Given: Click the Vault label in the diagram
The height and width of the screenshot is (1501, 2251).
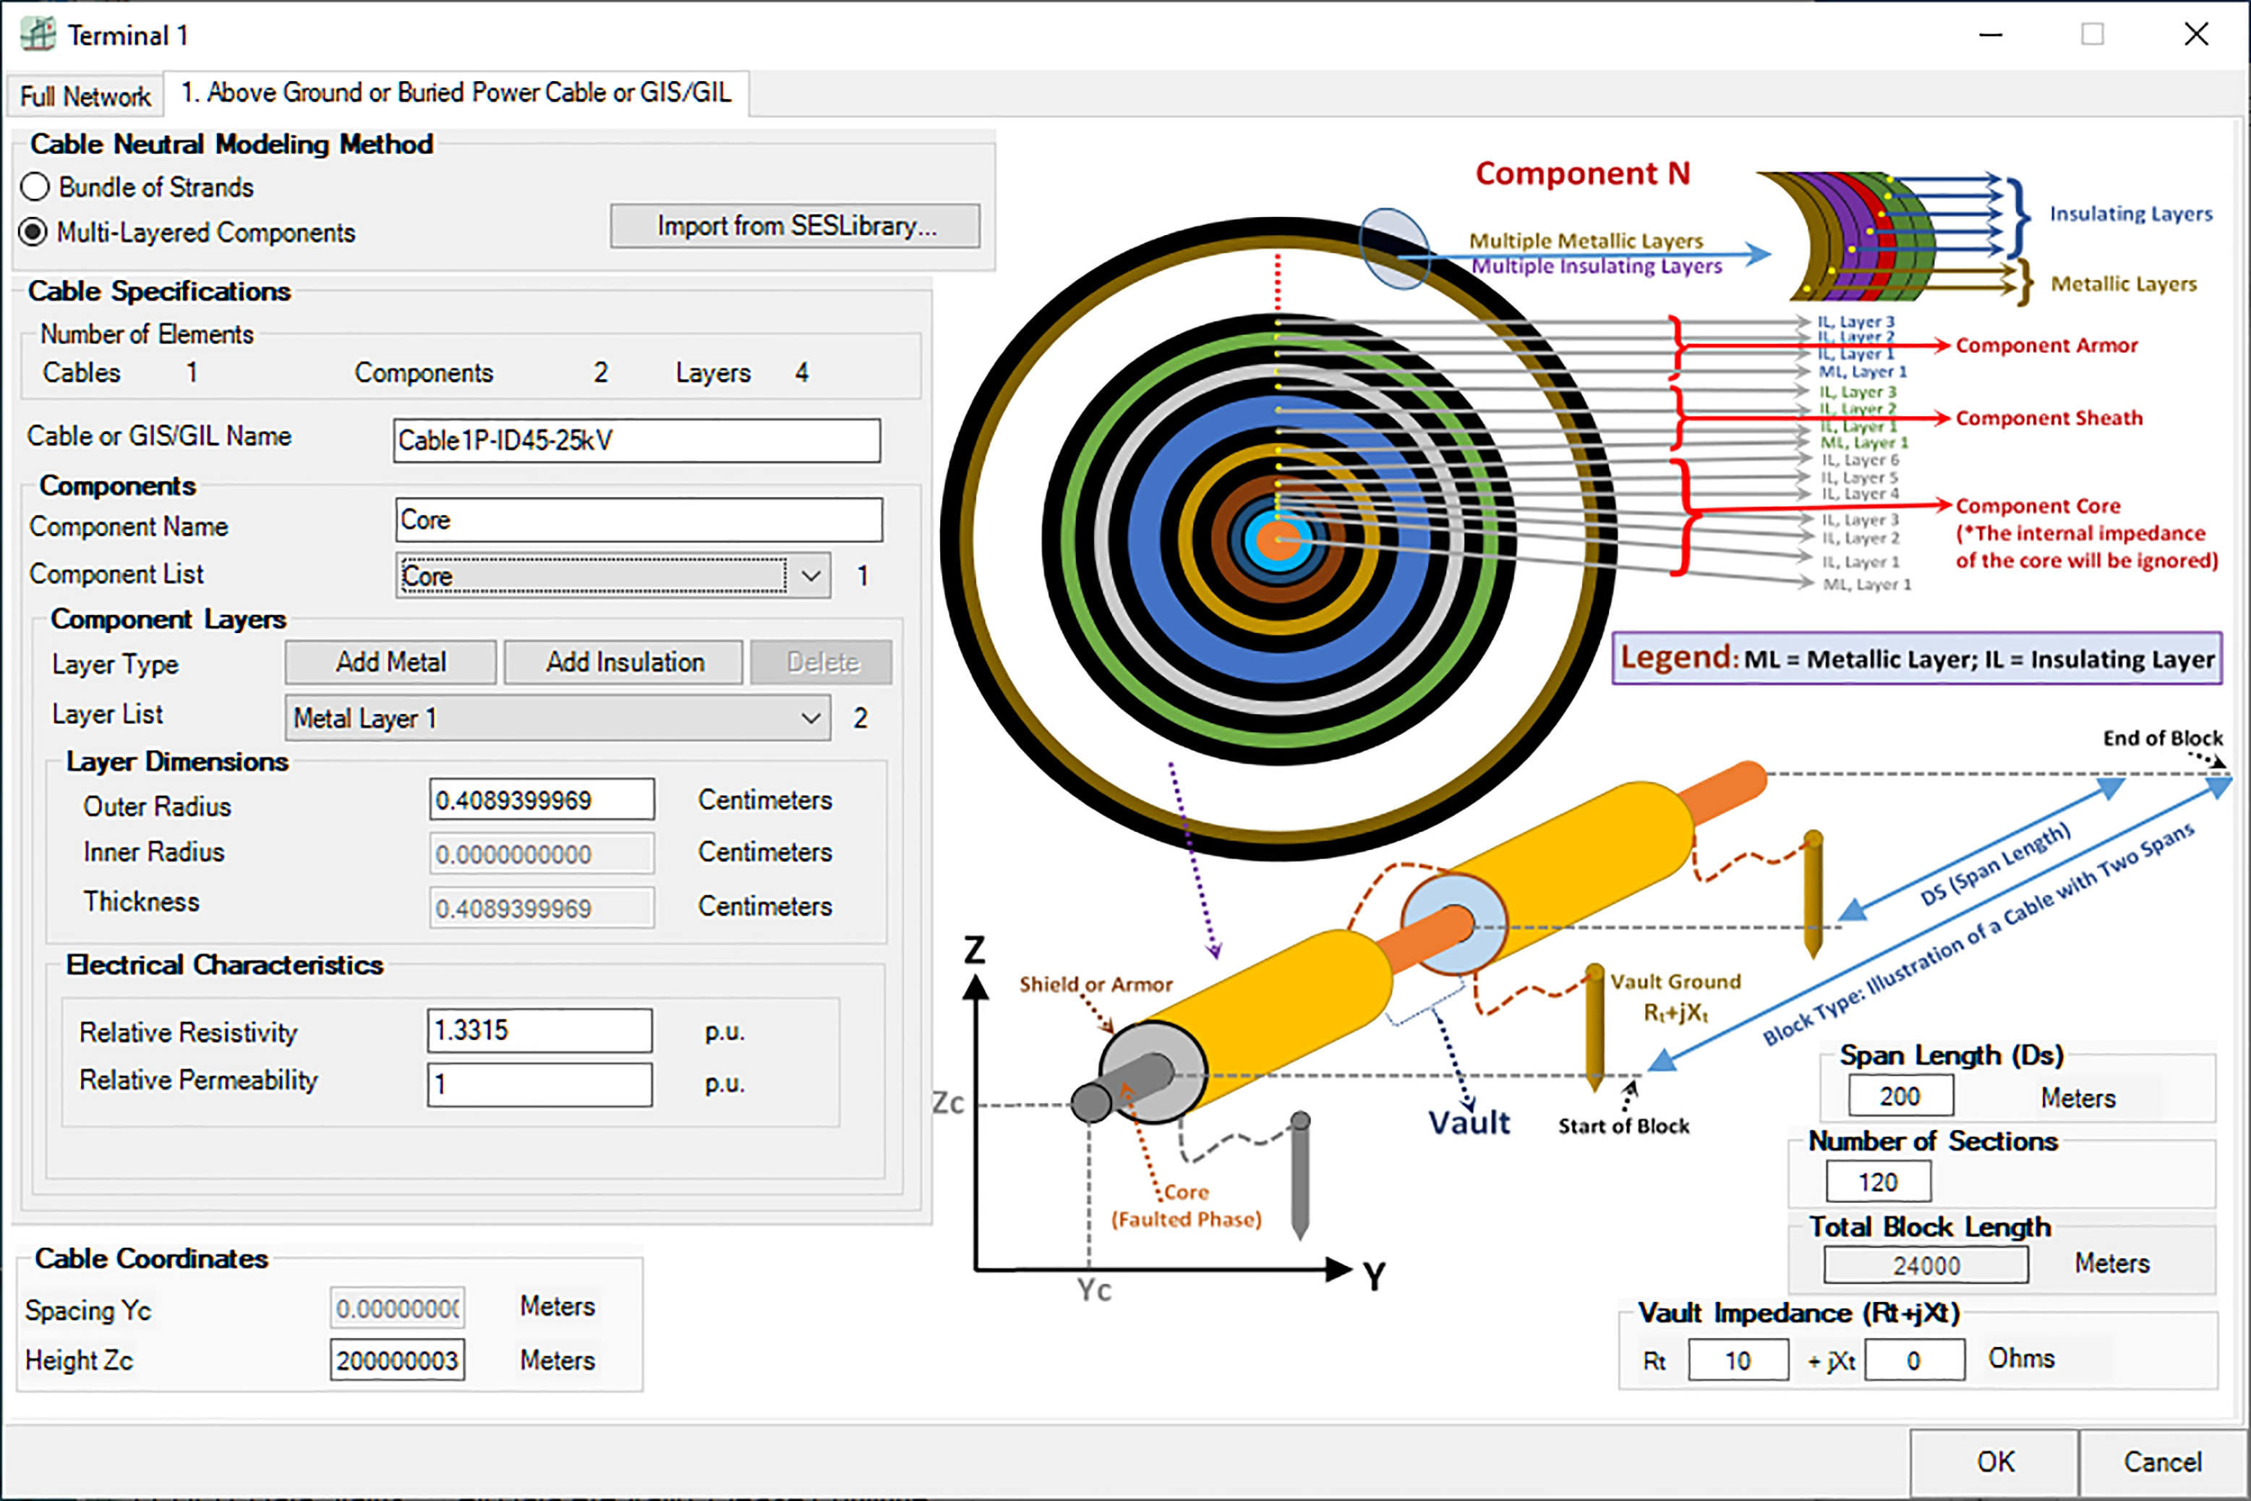Looking at the screenshot, I should [1469, 1123].
